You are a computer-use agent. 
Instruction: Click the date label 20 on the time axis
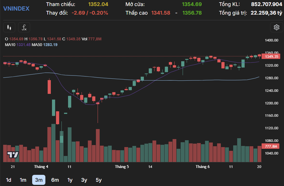click(259, 167)
